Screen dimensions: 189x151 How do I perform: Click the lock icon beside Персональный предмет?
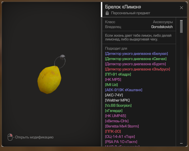tap(107, 13)
